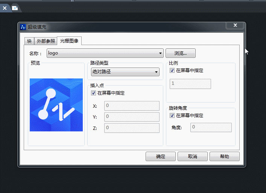Click the 角度 input field
Viewport: 266px width, 193px height.
[x=211, y=127]
